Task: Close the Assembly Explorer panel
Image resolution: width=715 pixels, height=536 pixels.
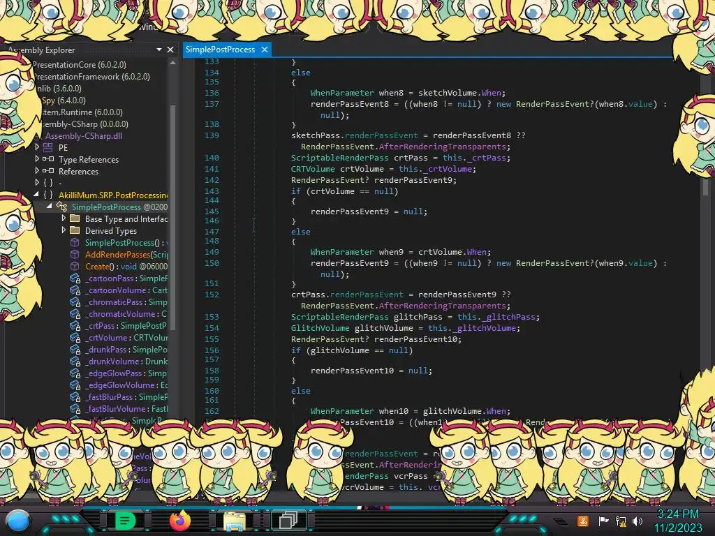Action: [x=170, y=50]
